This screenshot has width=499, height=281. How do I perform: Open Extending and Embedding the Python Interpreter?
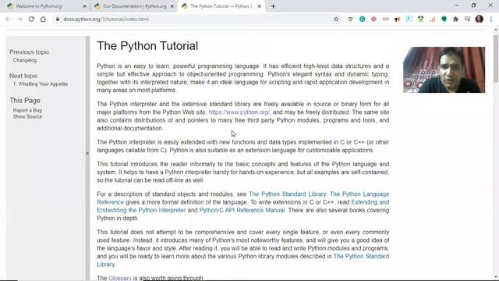141,210
